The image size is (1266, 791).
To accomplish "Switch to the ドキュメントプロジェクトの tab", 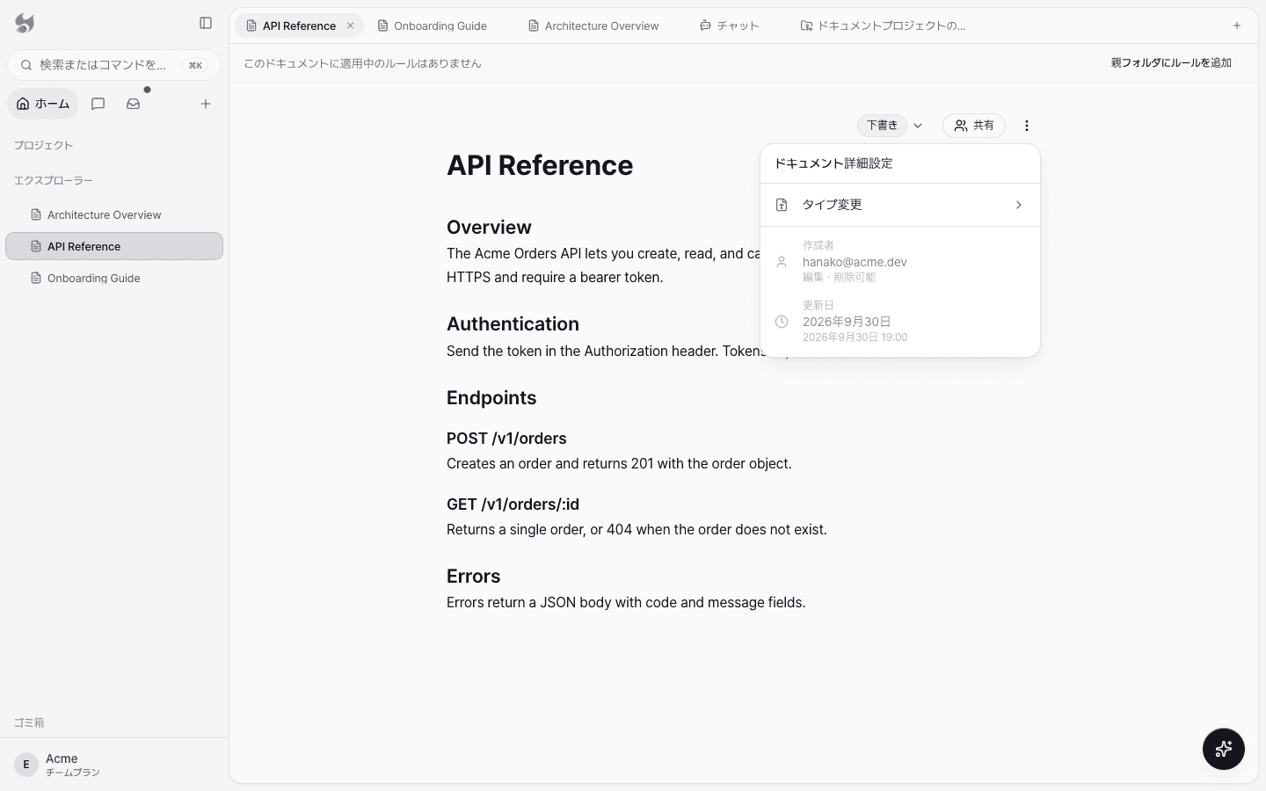I will click(x=884, y=25).
